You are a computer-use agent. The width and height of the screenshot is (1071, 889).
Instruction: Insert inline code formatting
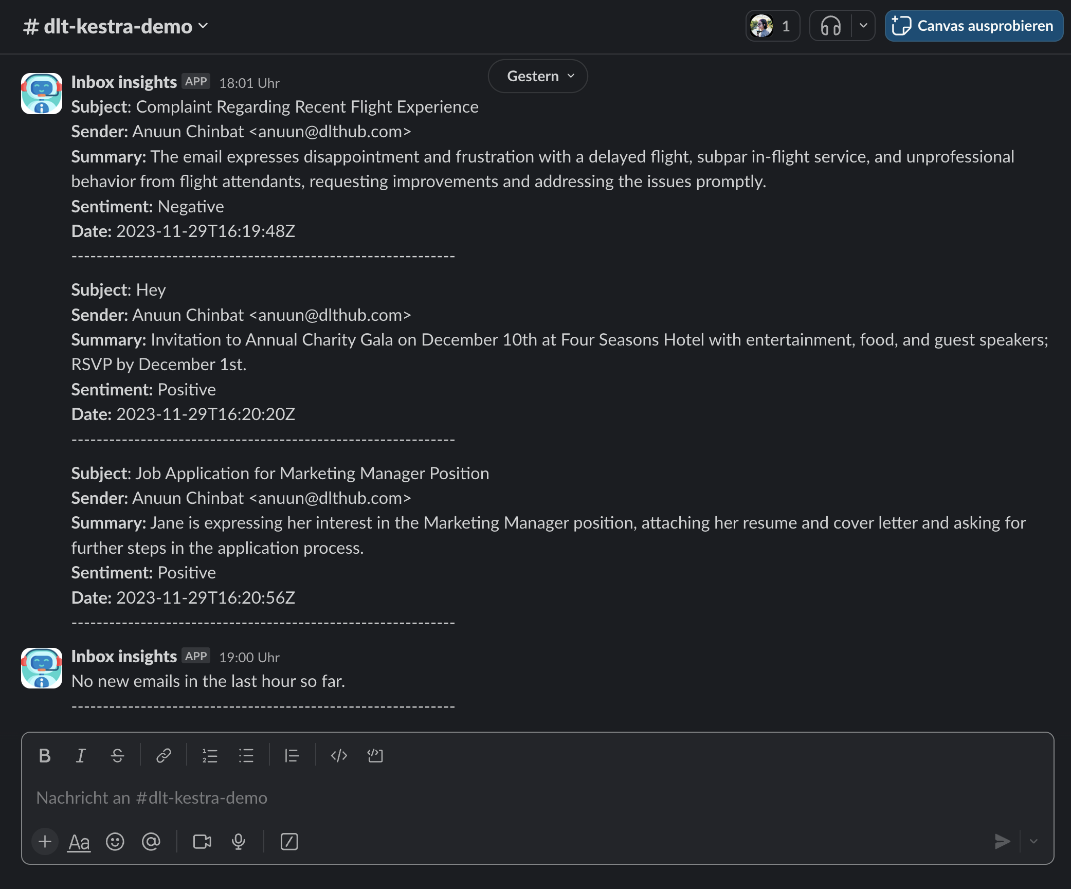pyautogui.click(x=339, y=755)
